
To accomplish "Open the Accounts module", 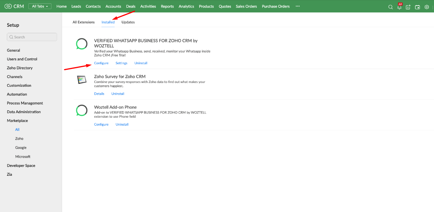I will (x=114, y=6).
